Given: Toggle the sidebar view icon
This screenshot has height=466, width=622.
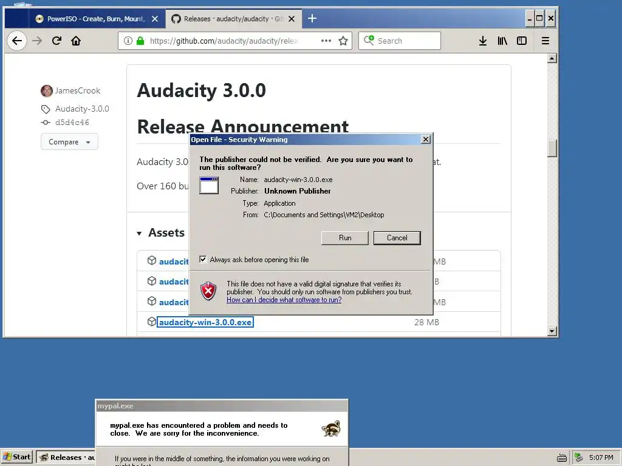Looking at the screenshot, I should click(522, 41).
